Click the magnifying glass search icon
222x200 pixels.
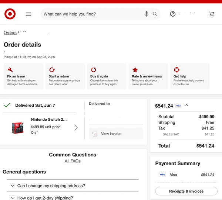pyautogui.click(x=155, y=14)
